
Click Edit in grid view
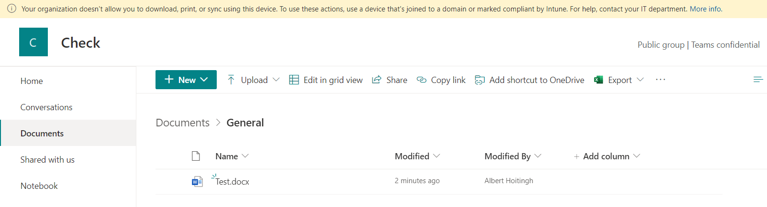(326, 80)
